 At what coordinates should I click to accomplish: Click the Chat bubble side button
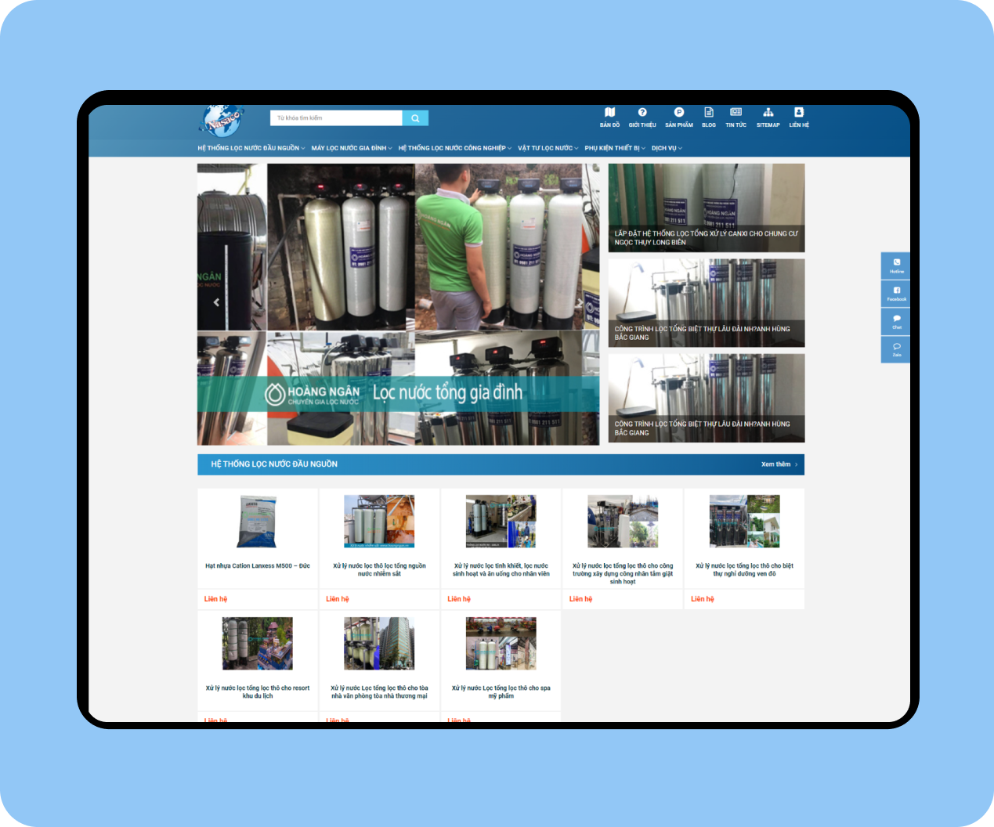[x=896, y=321]
